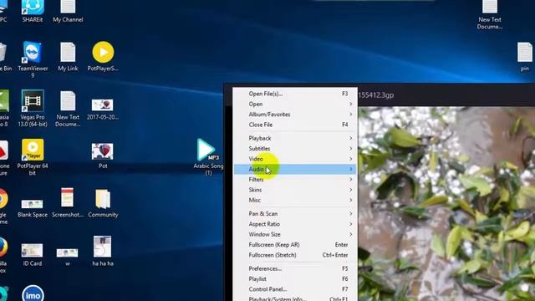
Task: Select the Blank Space file icon
Action: click(x=33, y=208)
